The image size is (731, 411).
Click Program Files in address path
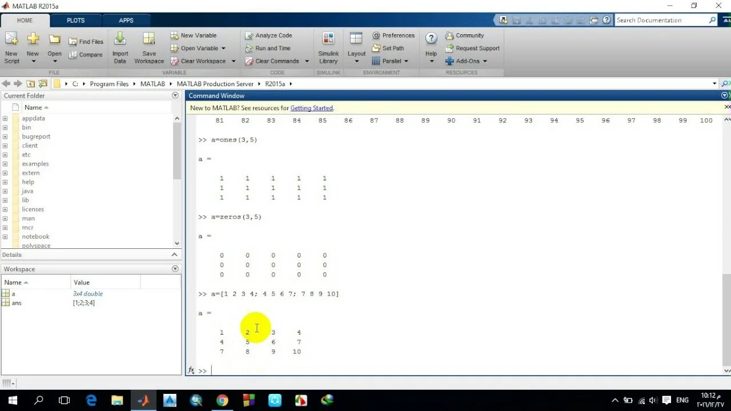(x=109, y=84)
